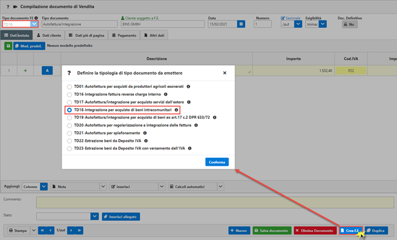The height and width of the screenshot is (240, 397).
Task: Click the green plus icon in row 1
Action: (x=25, y=71)
